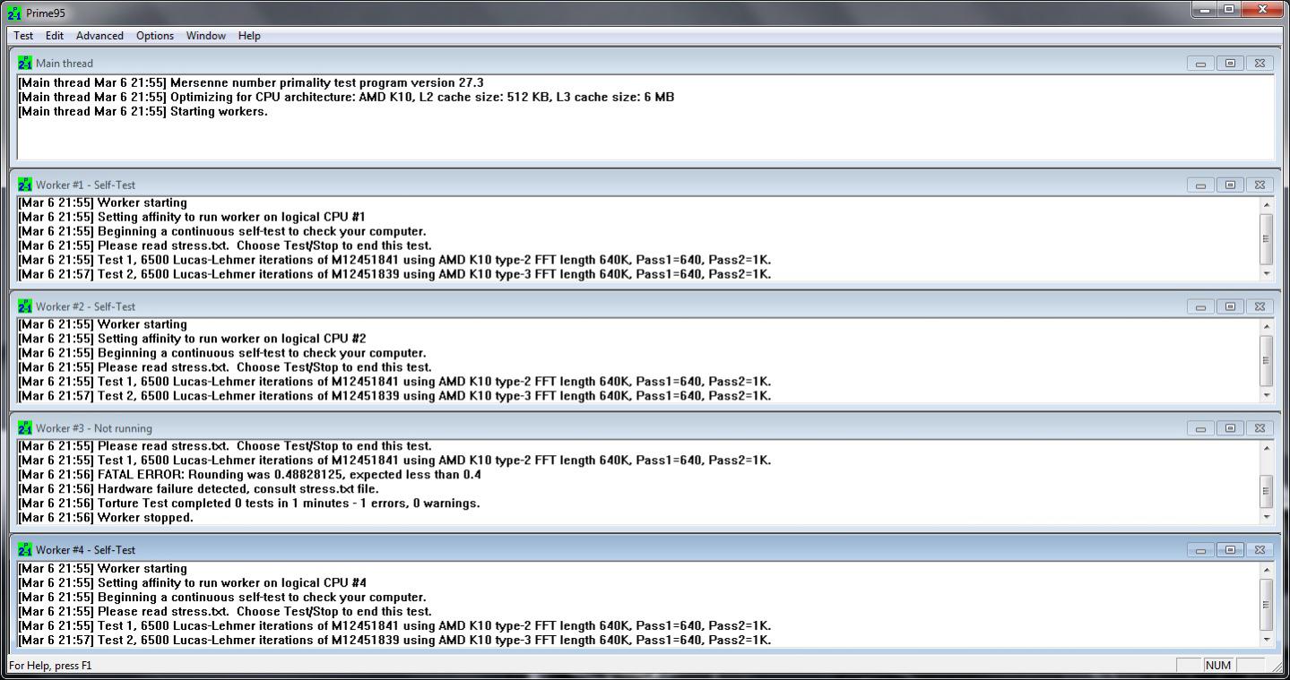Click the 'FATAL ERROR: Rounding was 0.48828125' line
The image size is (1290, 680).
(x=249, y=475)
